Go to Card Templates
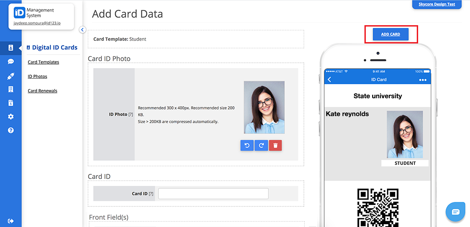The image size is (470, 227). click(44, 62)
